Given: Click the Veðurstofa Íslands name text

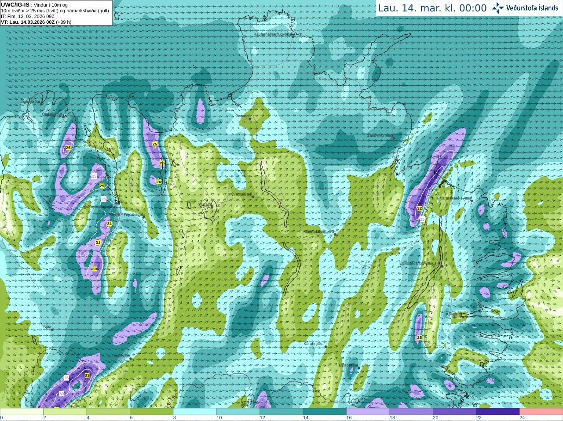Looking at the screenshot, I should [532, 8].
